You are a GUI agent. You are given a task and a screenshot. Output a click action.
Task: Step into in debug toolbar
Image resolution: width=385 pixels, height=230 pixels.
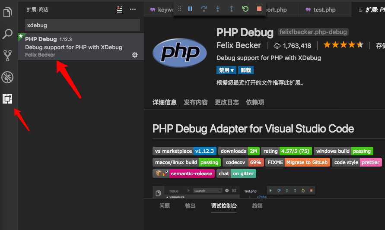(218, 9)
